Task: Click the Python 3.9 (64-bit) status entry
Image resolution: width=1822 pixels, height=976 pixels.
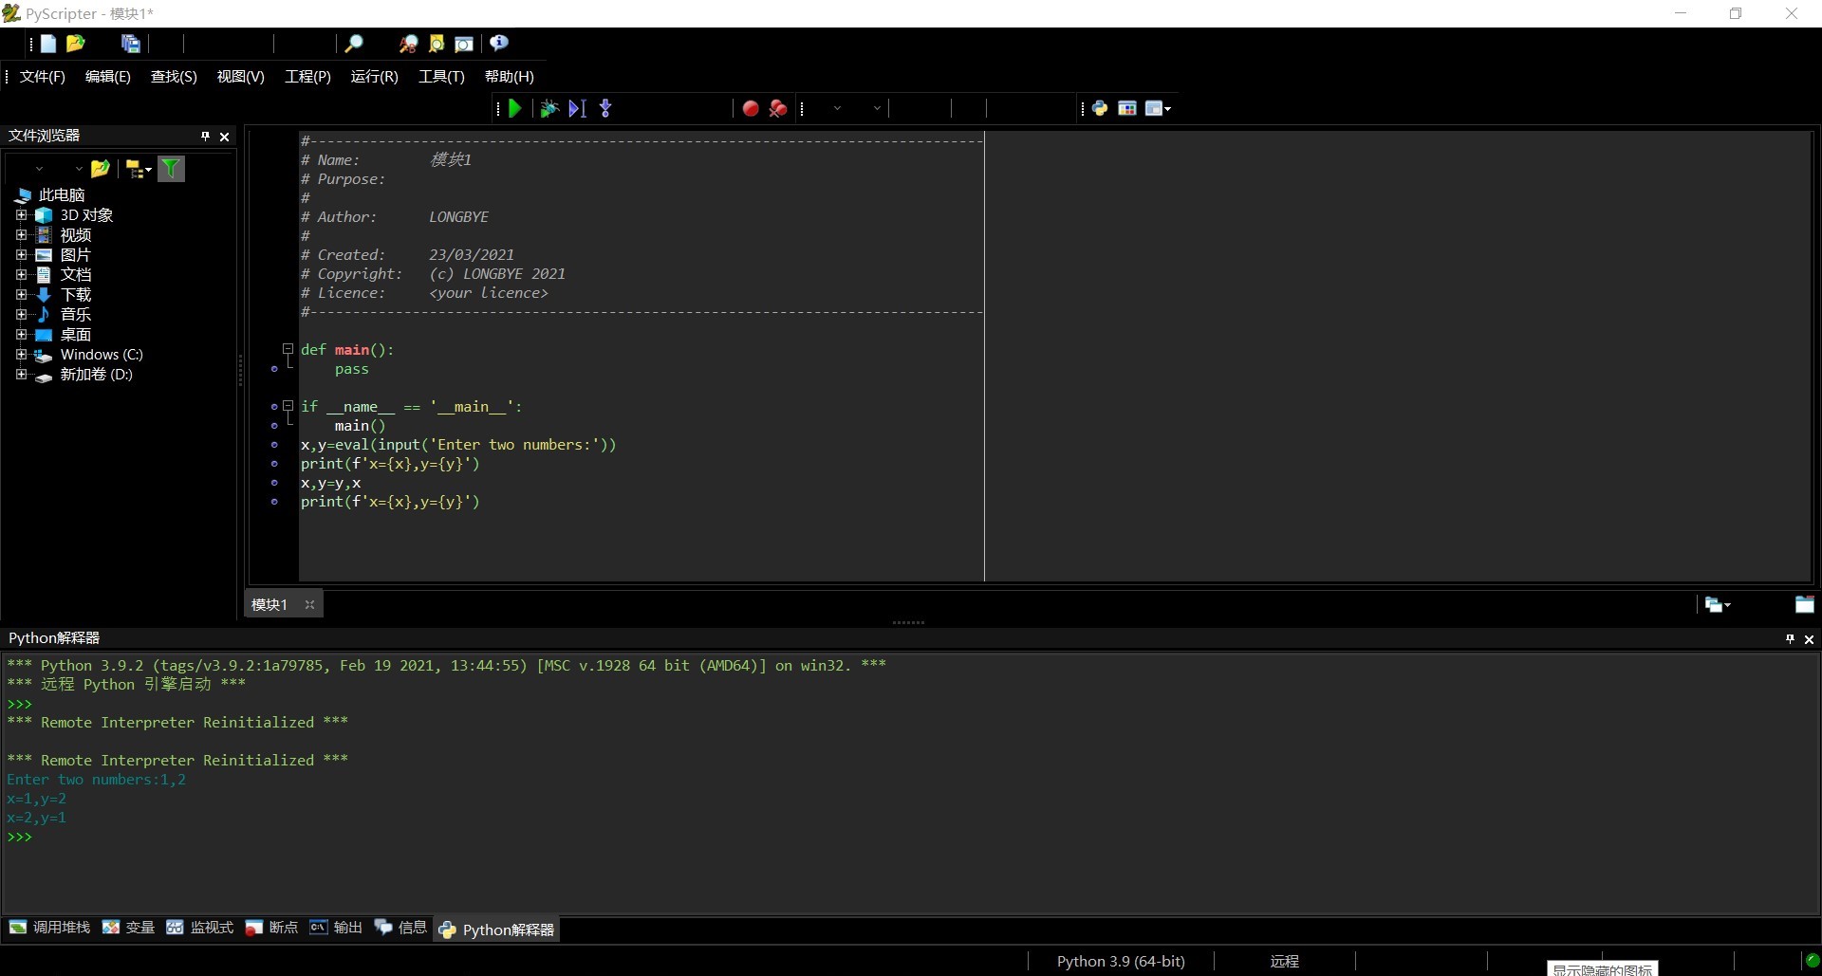Action: point(1121,962)
